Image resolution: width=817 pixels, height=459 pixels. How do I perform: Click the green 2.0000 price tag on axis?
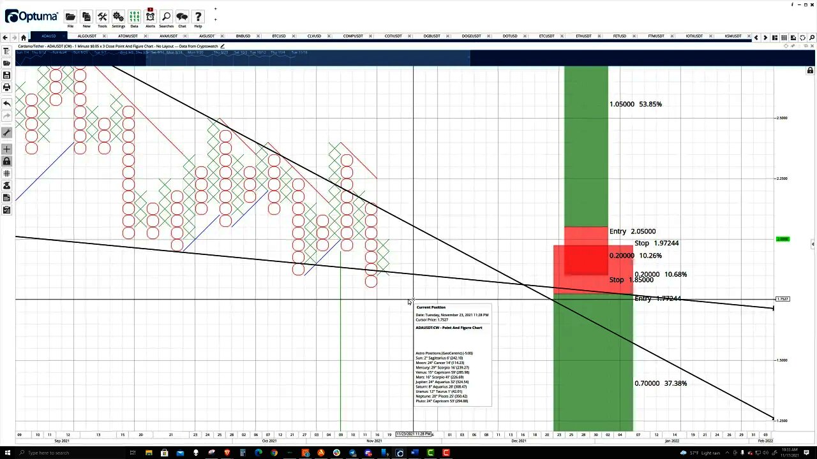point(783,239)
